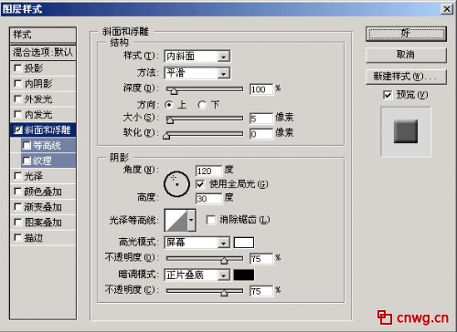Open the 光泽等高线 contour picker arrow
457x332 pixels.
(x=191, y=220)
